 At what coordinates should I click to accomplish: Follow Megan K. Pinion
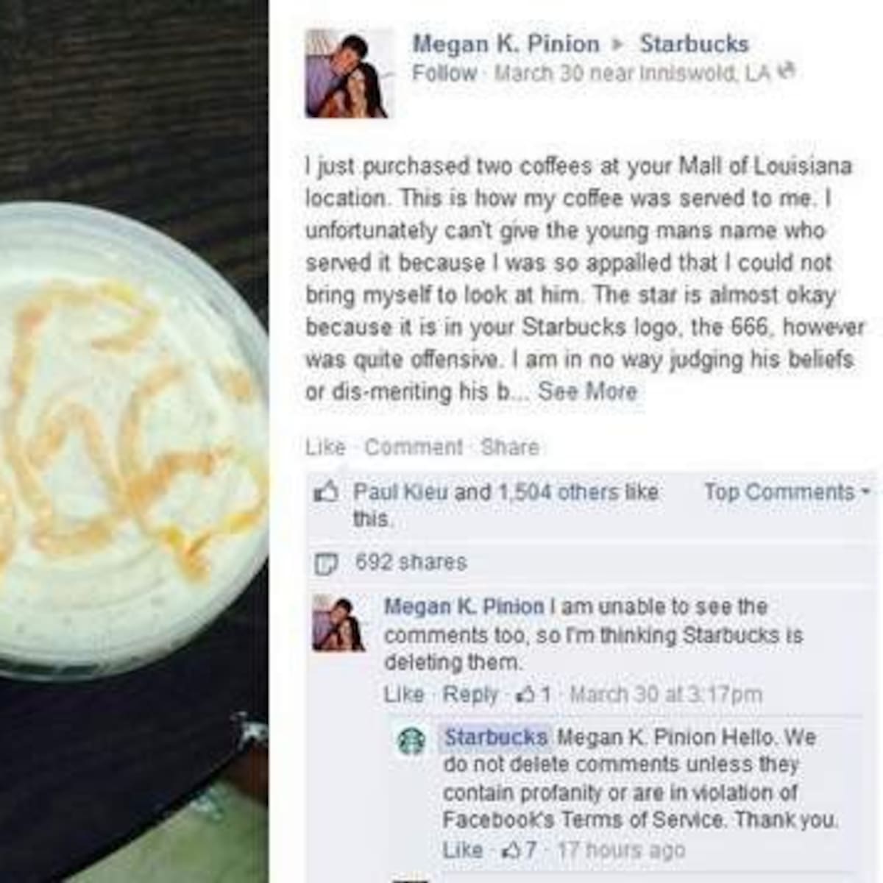[x=444, y=73]
